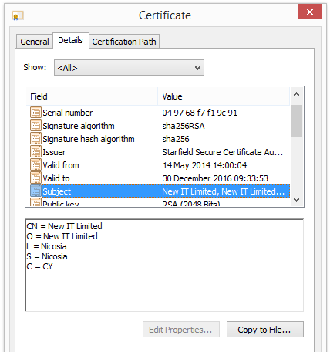Click the field list scroll up arrow
Viewport: 330px width, 352px height.
coord(296,94)
